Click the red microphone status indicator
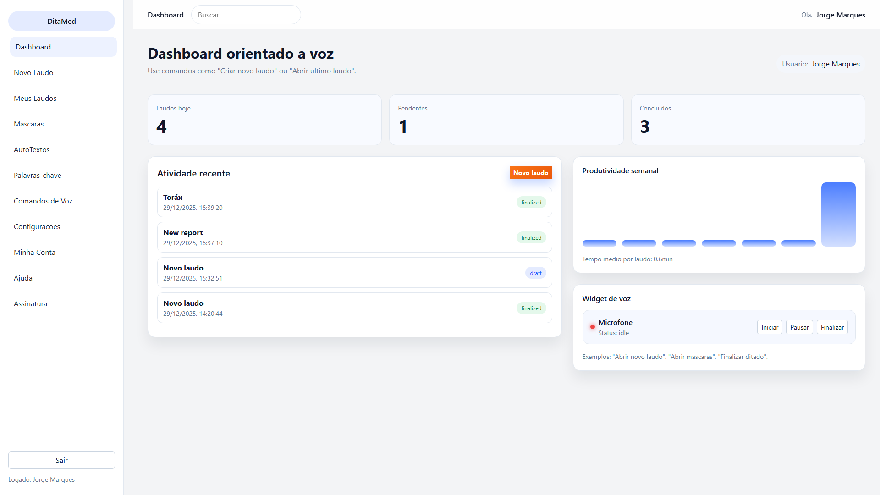The image size is (880, 495). (592, 327)
